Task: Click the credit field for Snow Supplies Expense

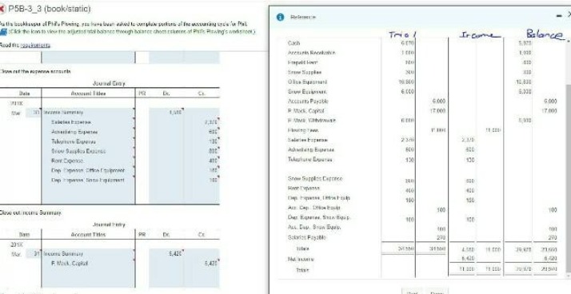Action: [x=202, y=151]
